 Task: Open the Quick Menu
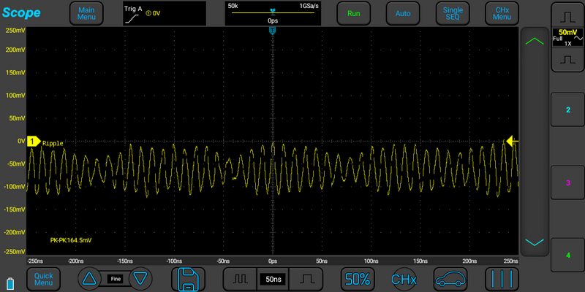43,279
